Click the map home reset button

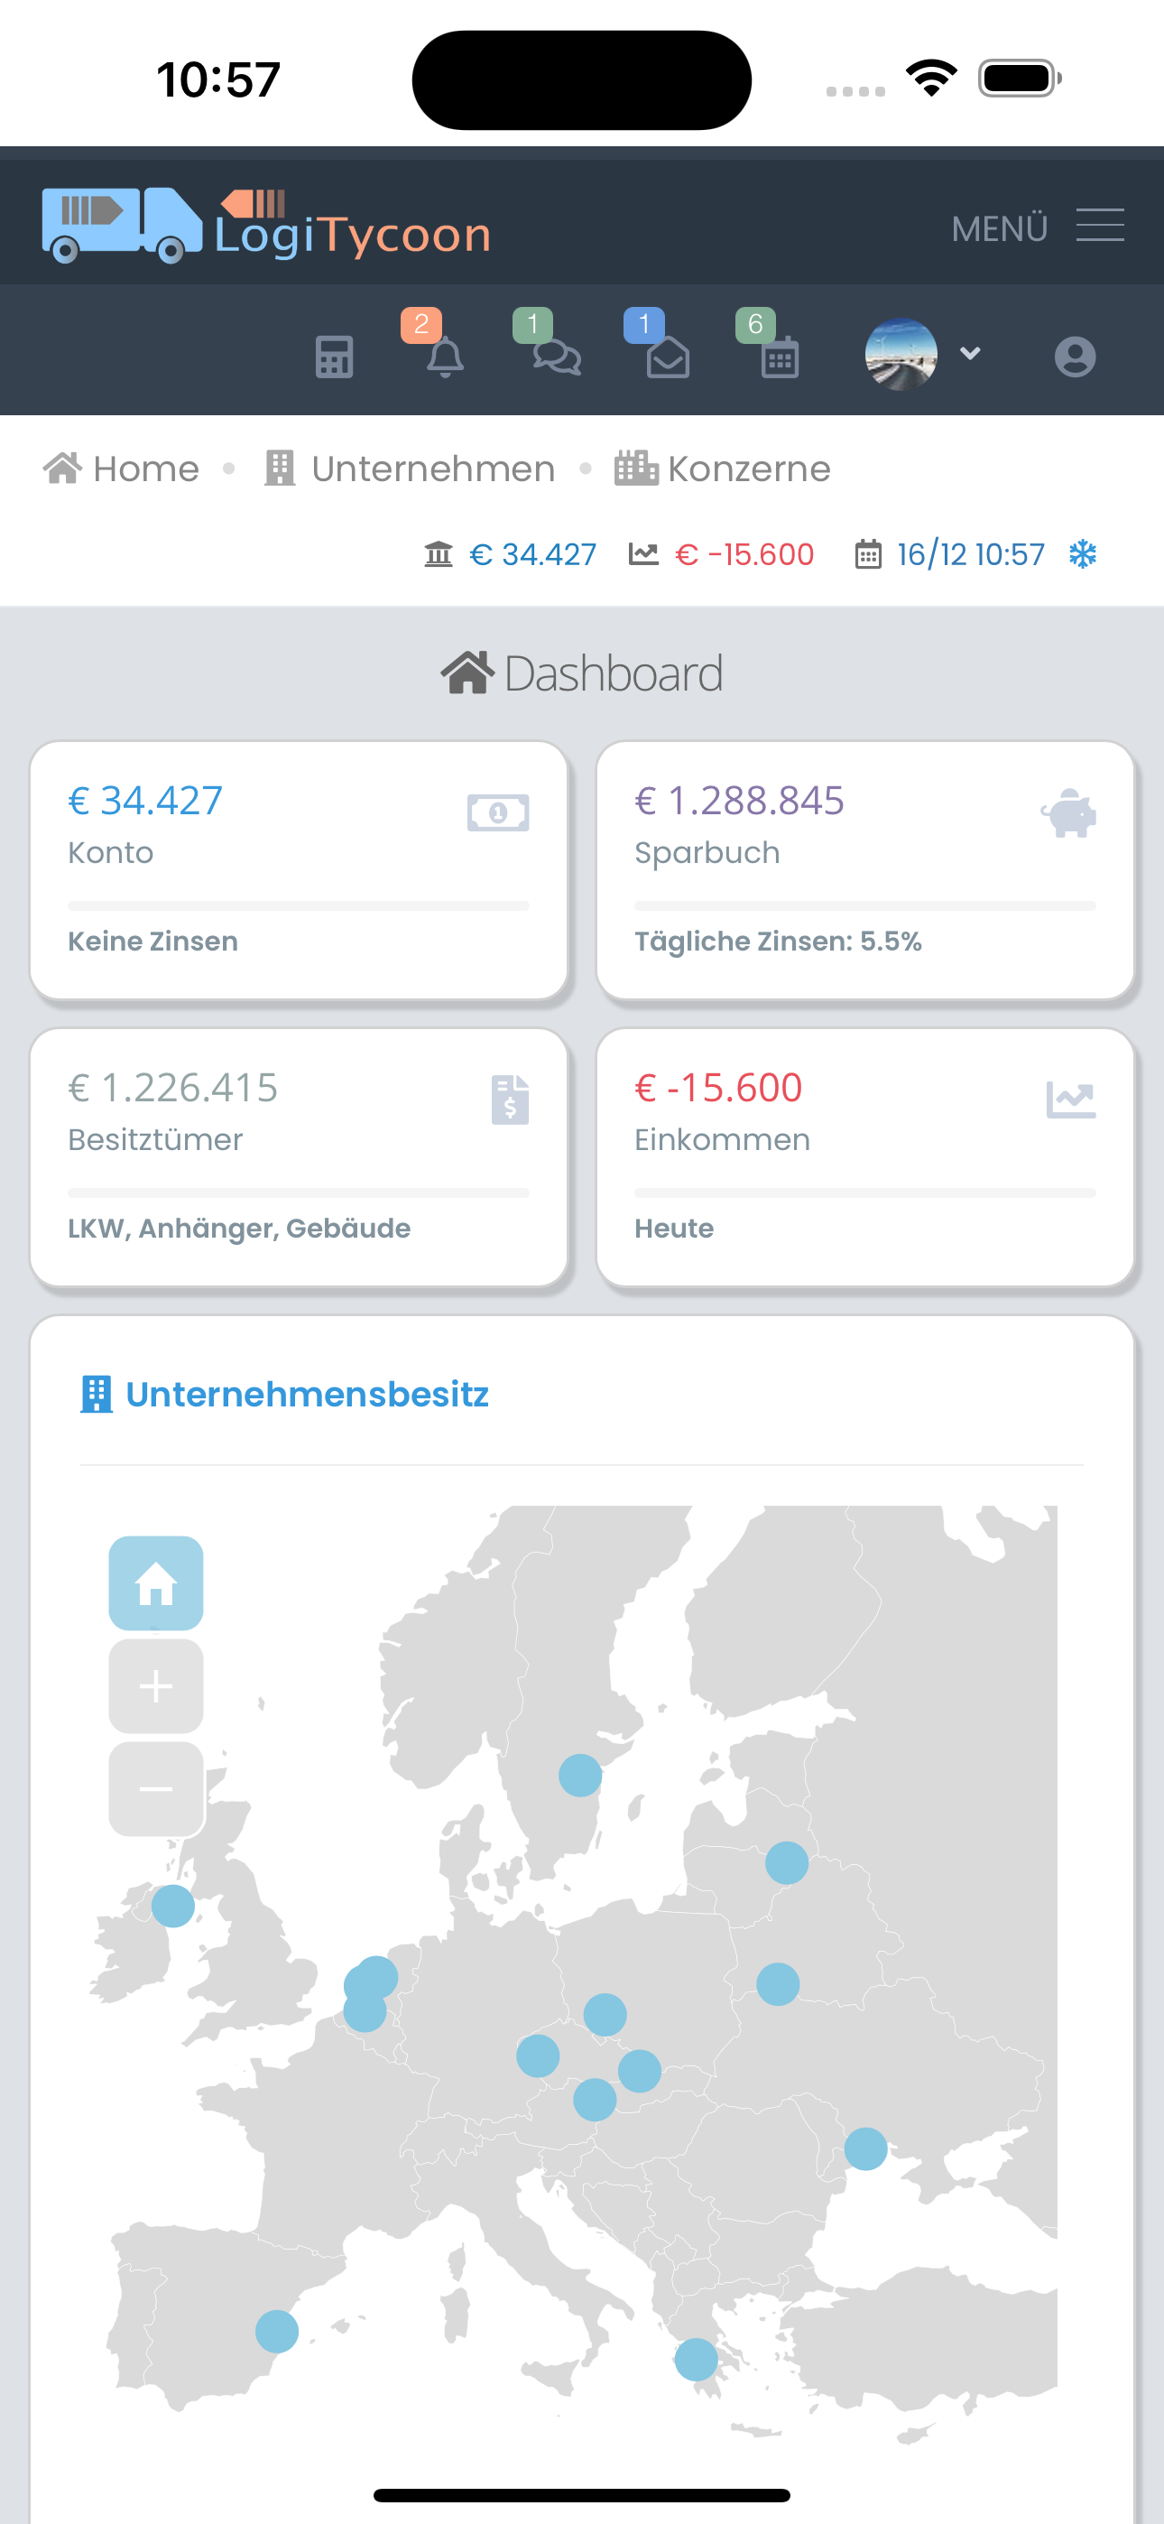point(156,1583)
